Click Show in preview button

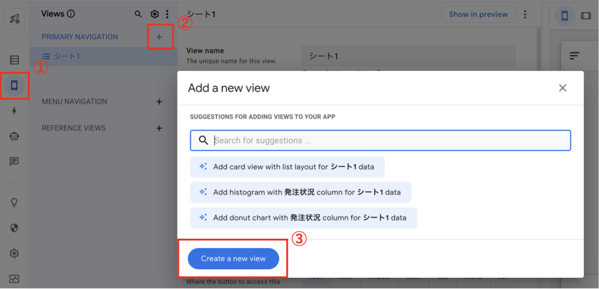pyautogui.click(x=478, y=15)
